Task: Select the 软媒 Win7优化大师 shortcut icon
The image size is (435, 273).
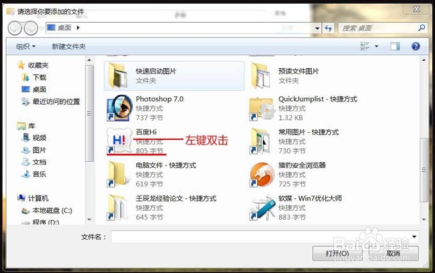Action: [x=262, y=207]
